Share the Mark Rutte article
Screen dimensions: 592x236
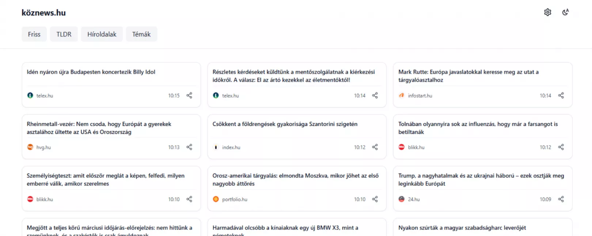click(561, 95)
